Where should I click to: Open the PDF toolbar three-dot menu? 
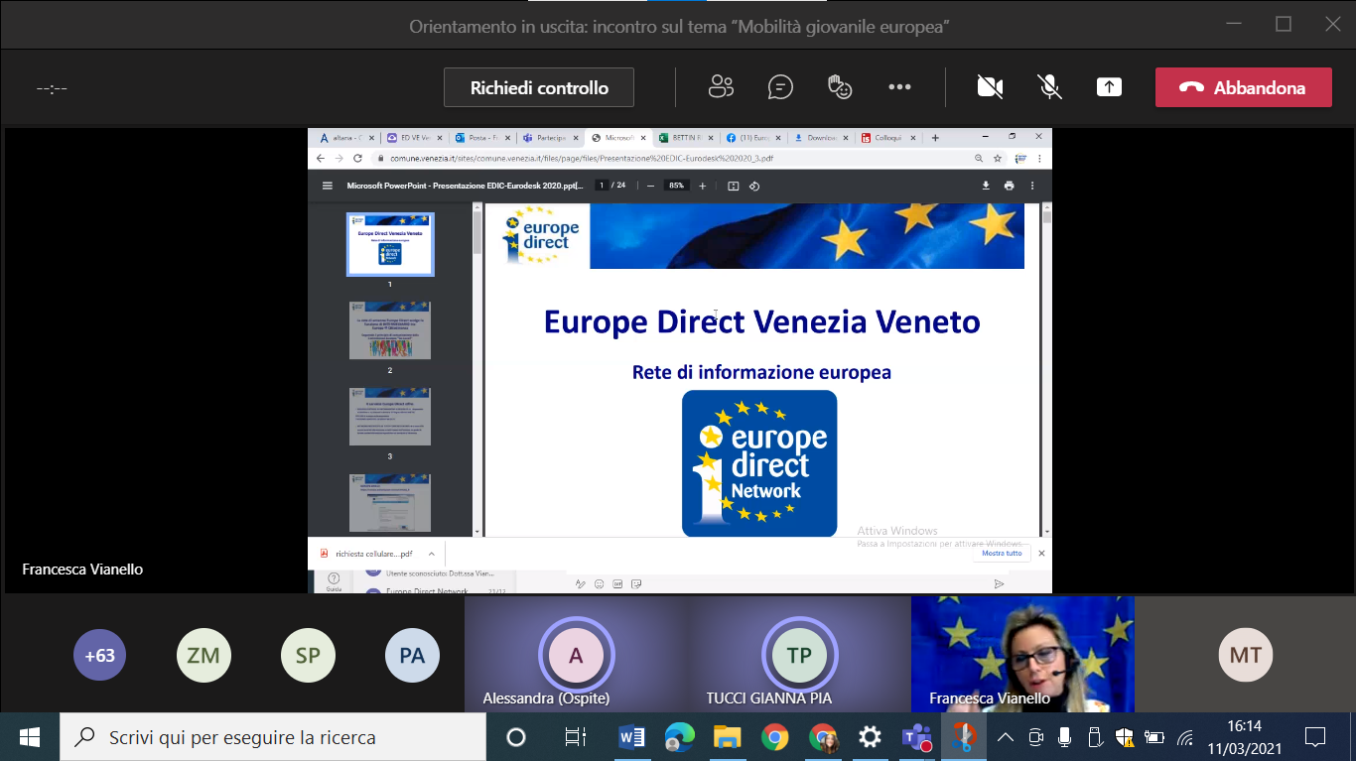pyautogui.click(x=1032, y=186)
